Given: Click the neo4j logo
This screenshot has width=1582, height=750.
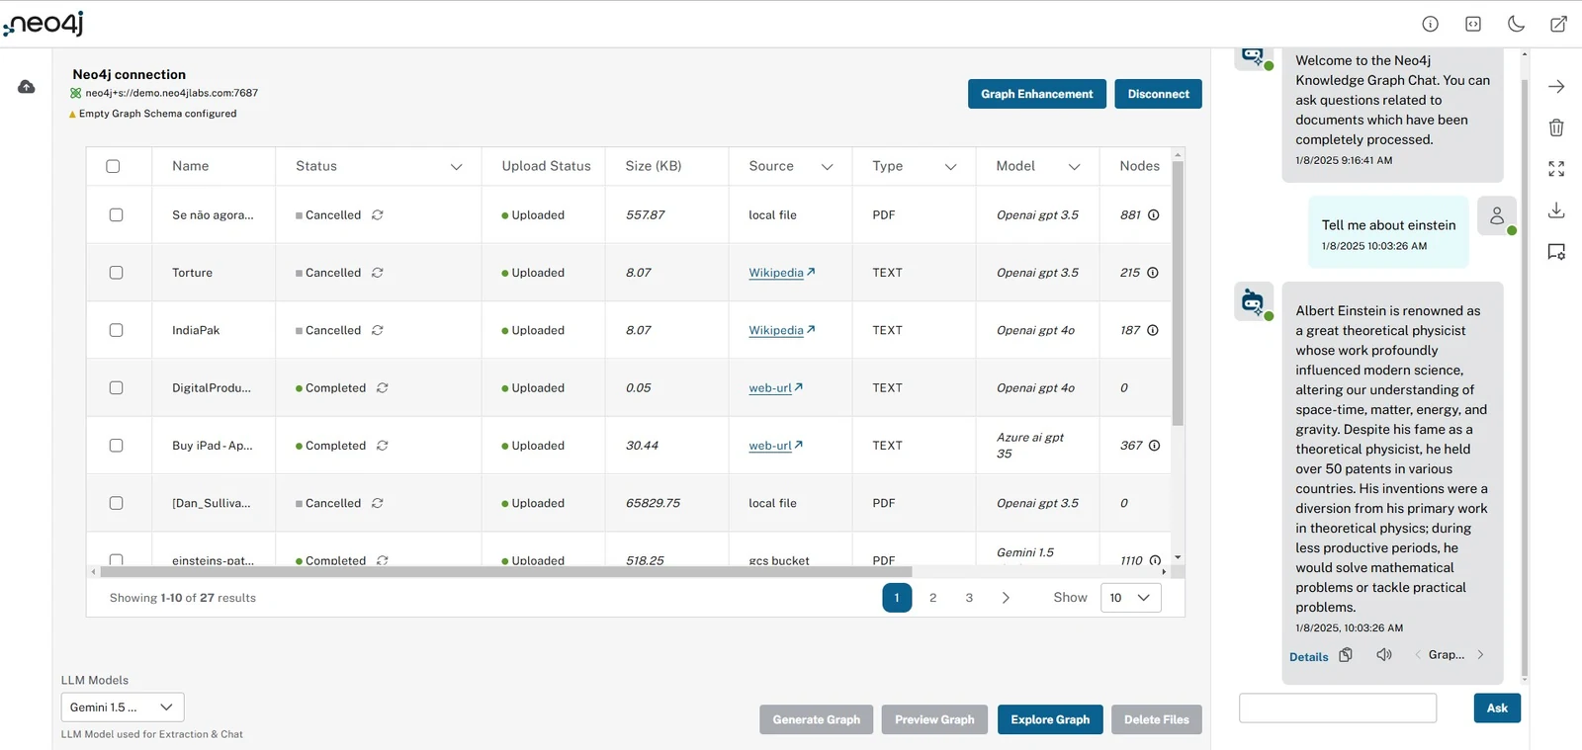Looking at the screenshot, I should click(44, 24).
